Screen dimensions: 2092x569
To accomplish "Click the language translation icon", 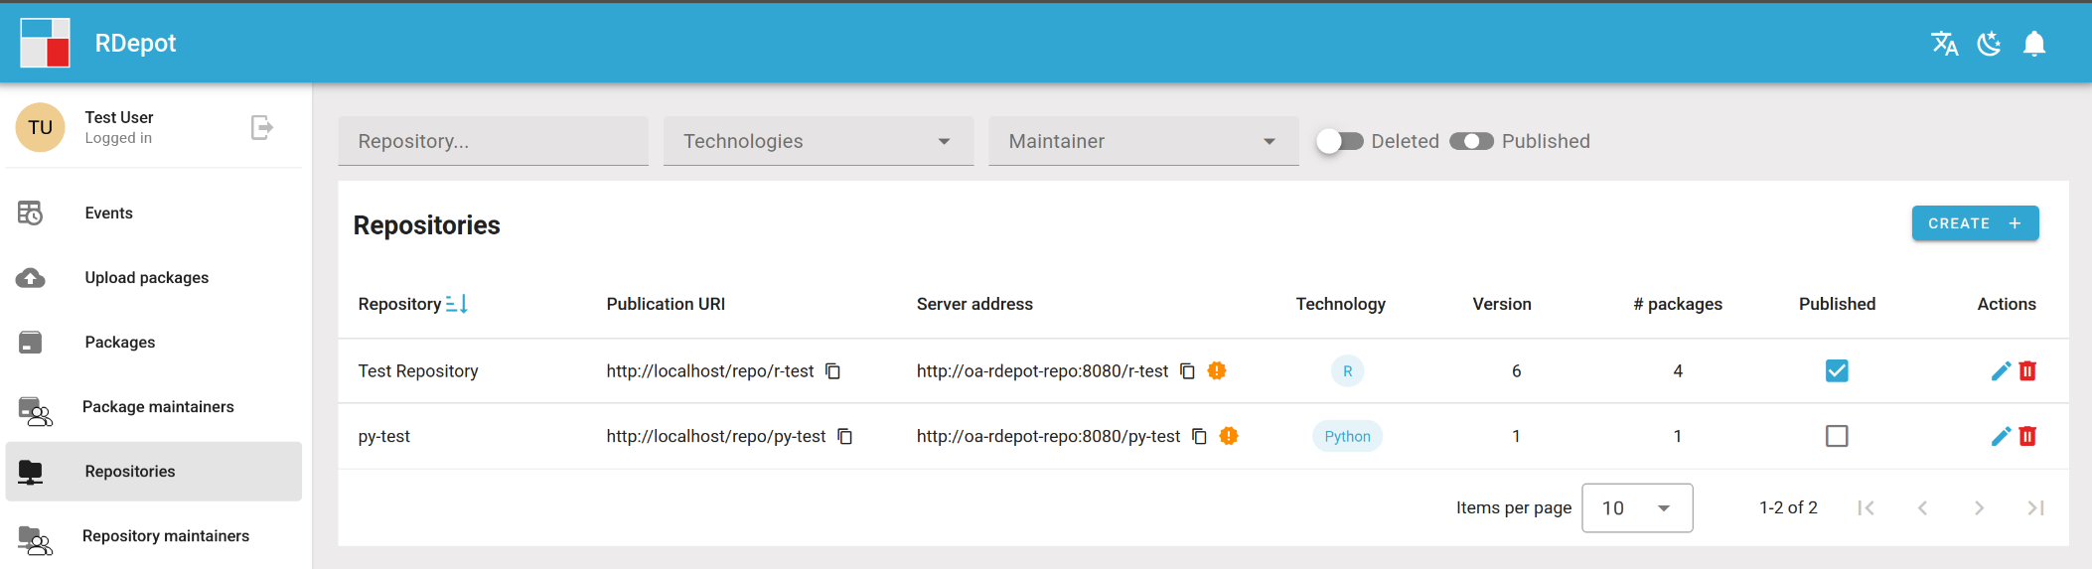I will (1944, 44).
